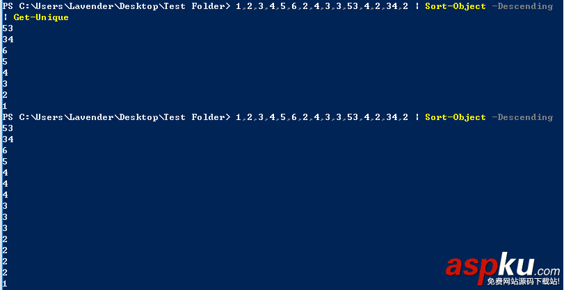Screen dimensions: 564x290
Task: Click the second PS prompt path
Action: click(x=115, y=117)
